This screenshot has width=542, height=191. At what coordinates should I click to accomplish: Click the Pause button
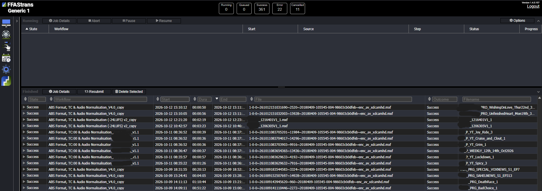129,21
